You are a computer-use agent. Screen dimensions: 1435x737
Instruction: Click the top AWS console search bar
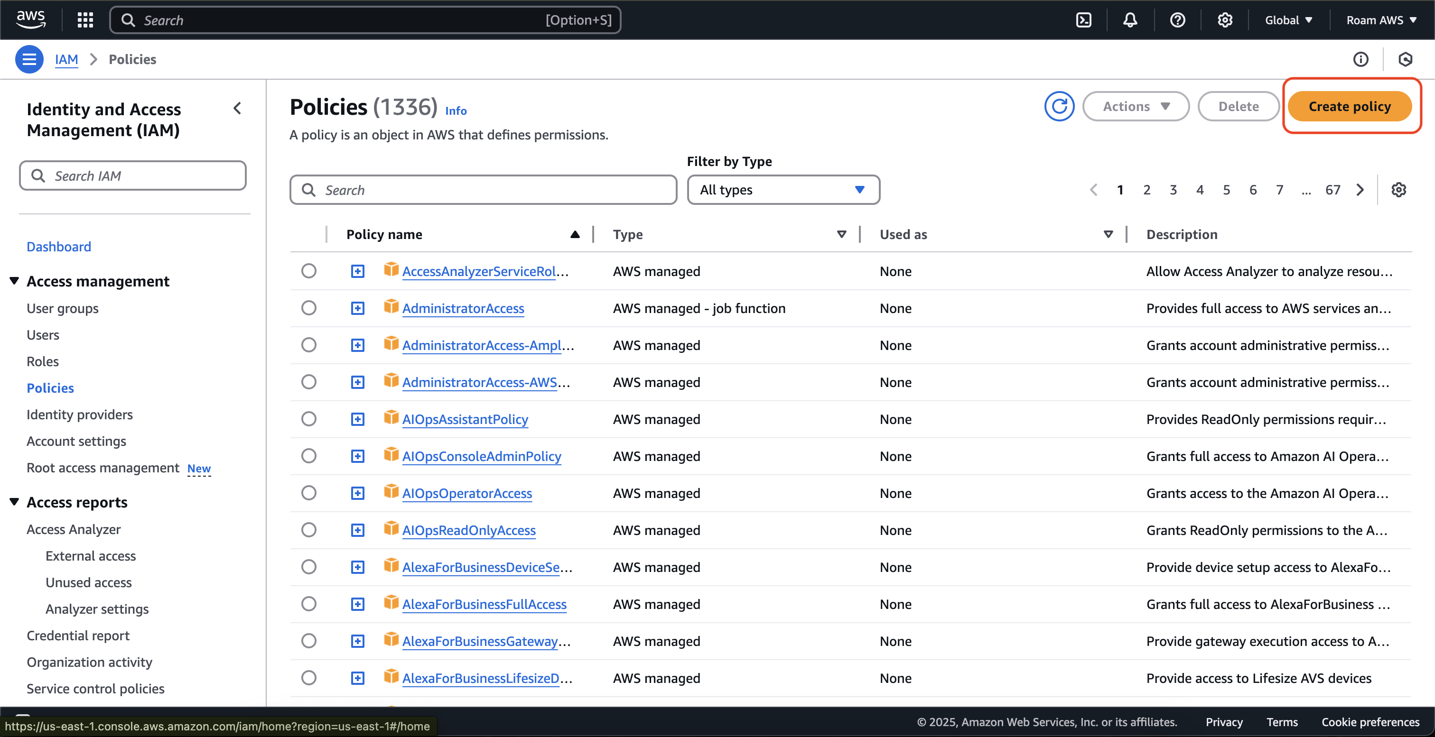point(365,20)
